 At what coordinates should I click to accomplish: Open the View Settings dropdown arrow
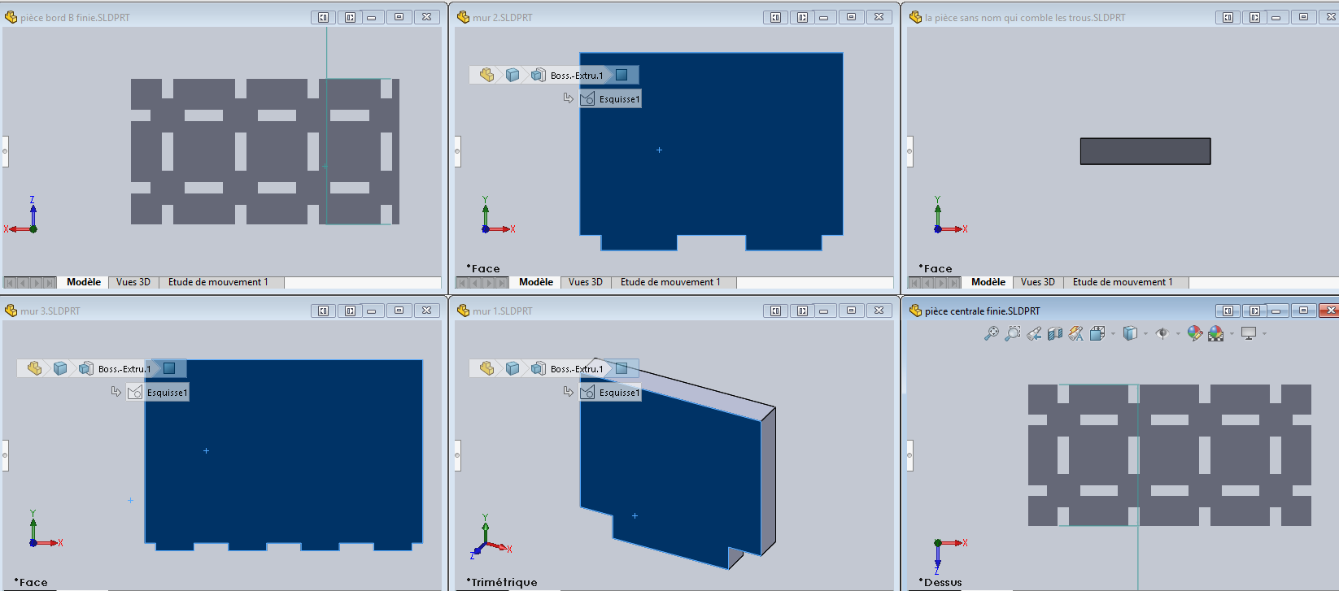point(1264,334)
